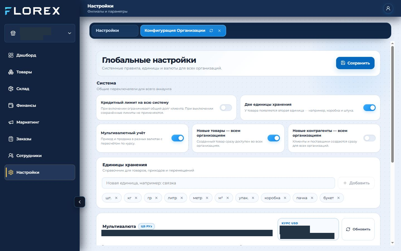Screen dimensions: 401x251
Task: Open the Склад section
Action: pos(40,89)
